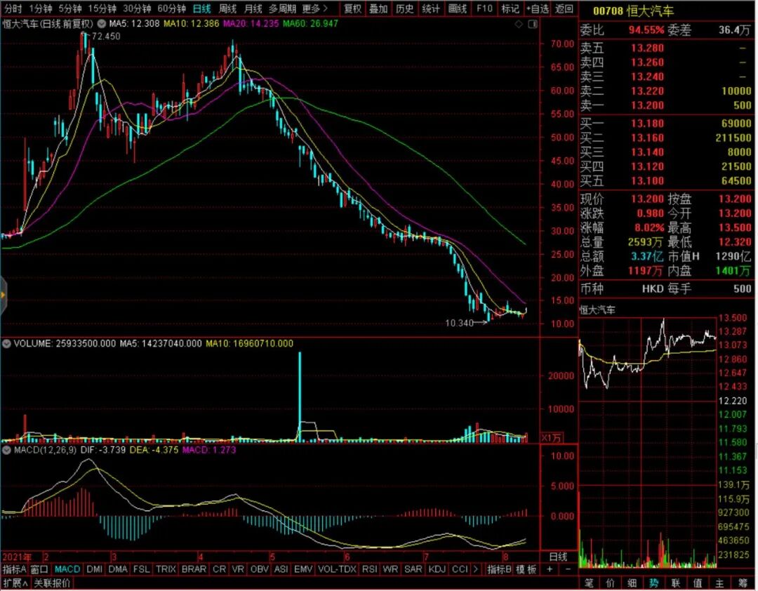The width and height of the screenshot is (758, 591).
Task: Switch side panel to 笔 tick tab
Action: point(589,583)
